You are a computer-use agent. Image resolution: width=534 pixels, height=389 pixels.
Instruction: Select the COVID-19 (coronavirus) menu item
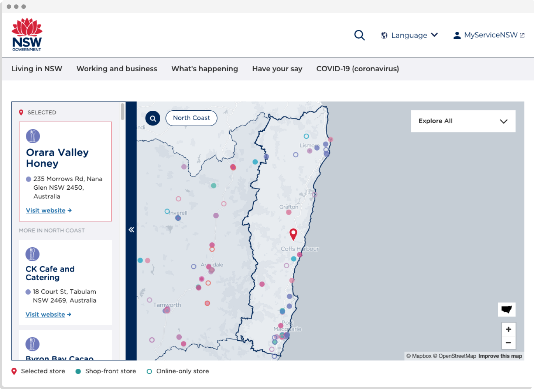click(x=357, y=69)
